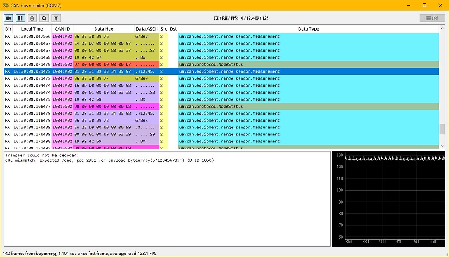Image resolution: width=449 pixels, height=257 pixels.
Task: Toggle the camera capture button
Action: click(9, 18)
